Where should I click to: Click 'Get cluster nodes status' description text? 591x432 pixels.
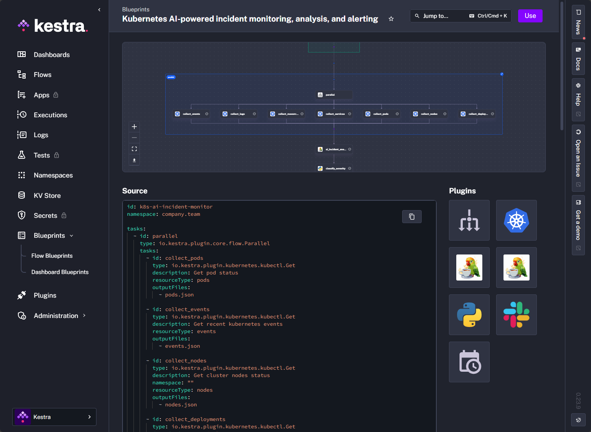pyautogui.click(x=232, y=375)
